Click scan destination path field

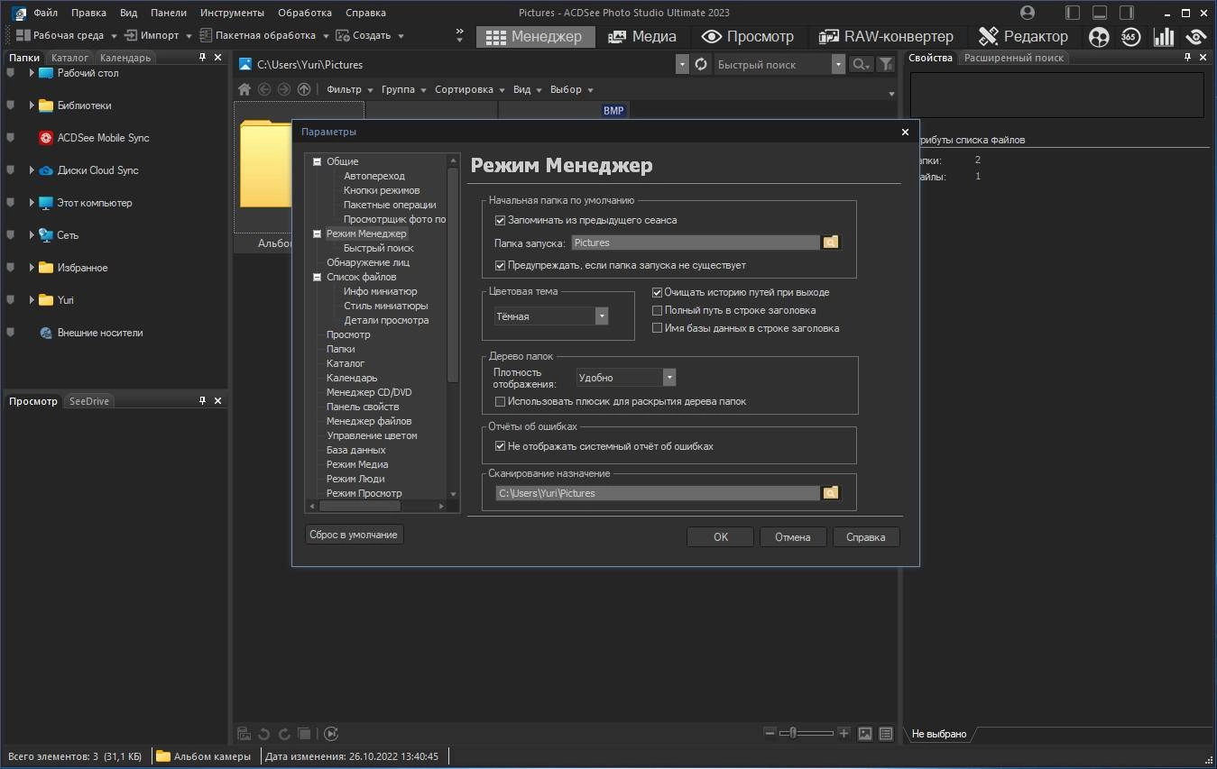(x=658, y=493)
